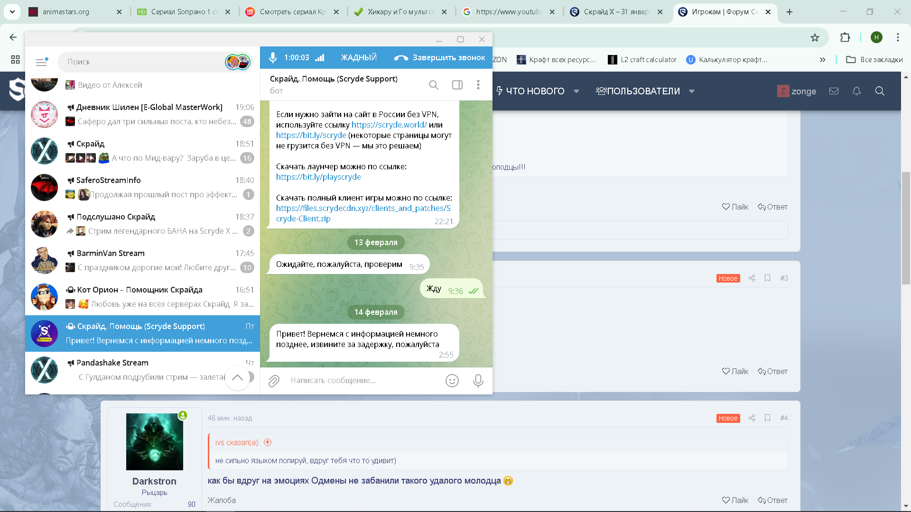This screenshot has height=512, width=911.
Task: Expand hidden bookmarks chevron in bookmarks bar
Action: pos(822,60)
